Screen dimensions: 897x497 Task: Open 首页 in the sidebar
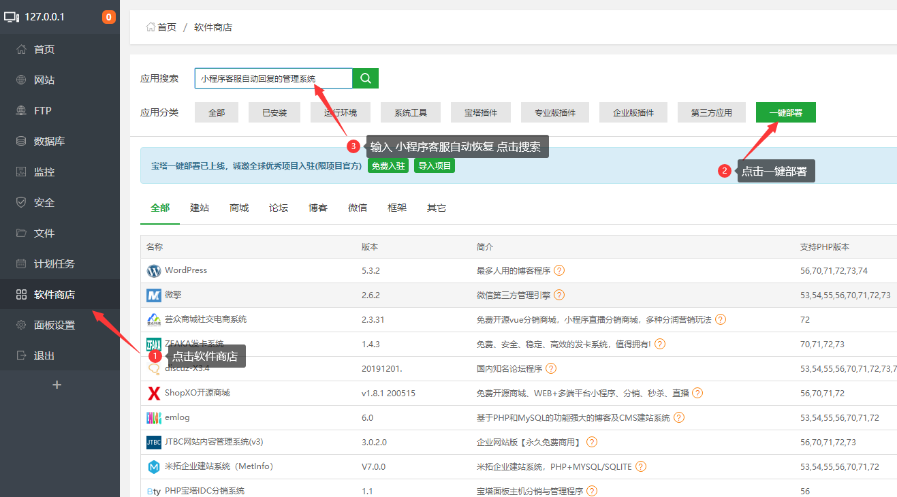[x=60, y=49]
